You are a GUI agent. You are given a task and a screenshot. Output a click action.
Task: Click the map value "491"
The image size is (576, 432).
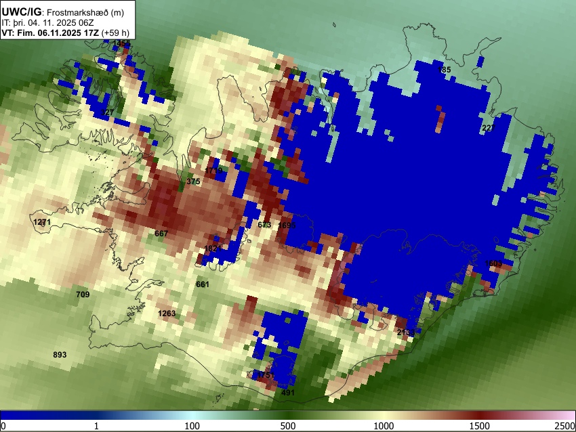(x=288, y=393)
